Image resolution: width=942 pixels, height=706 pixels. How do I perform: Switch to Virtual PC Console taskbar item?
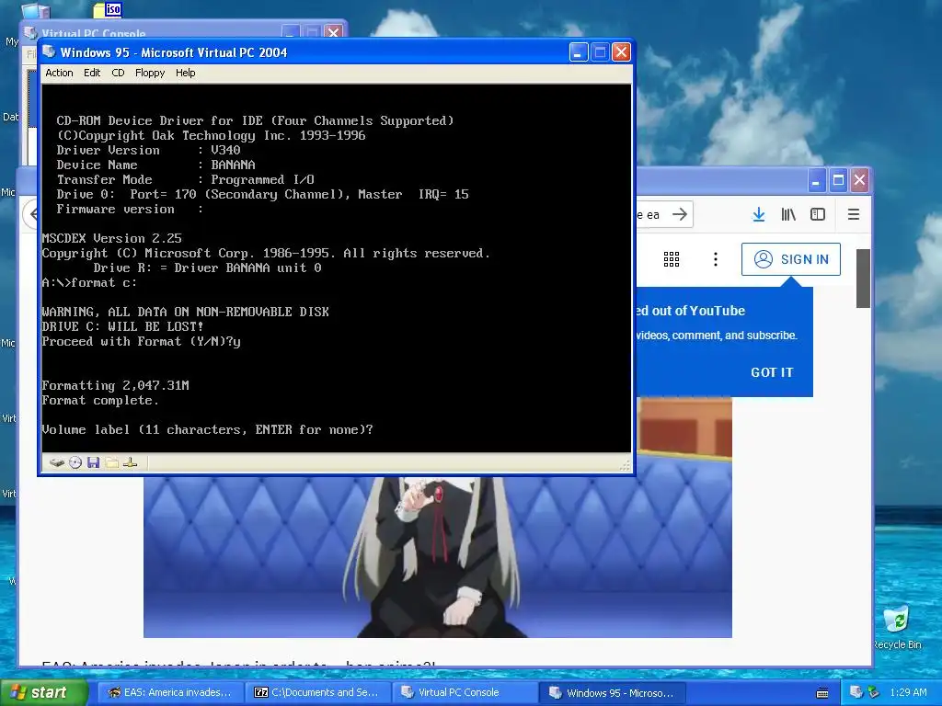(464, 692)
